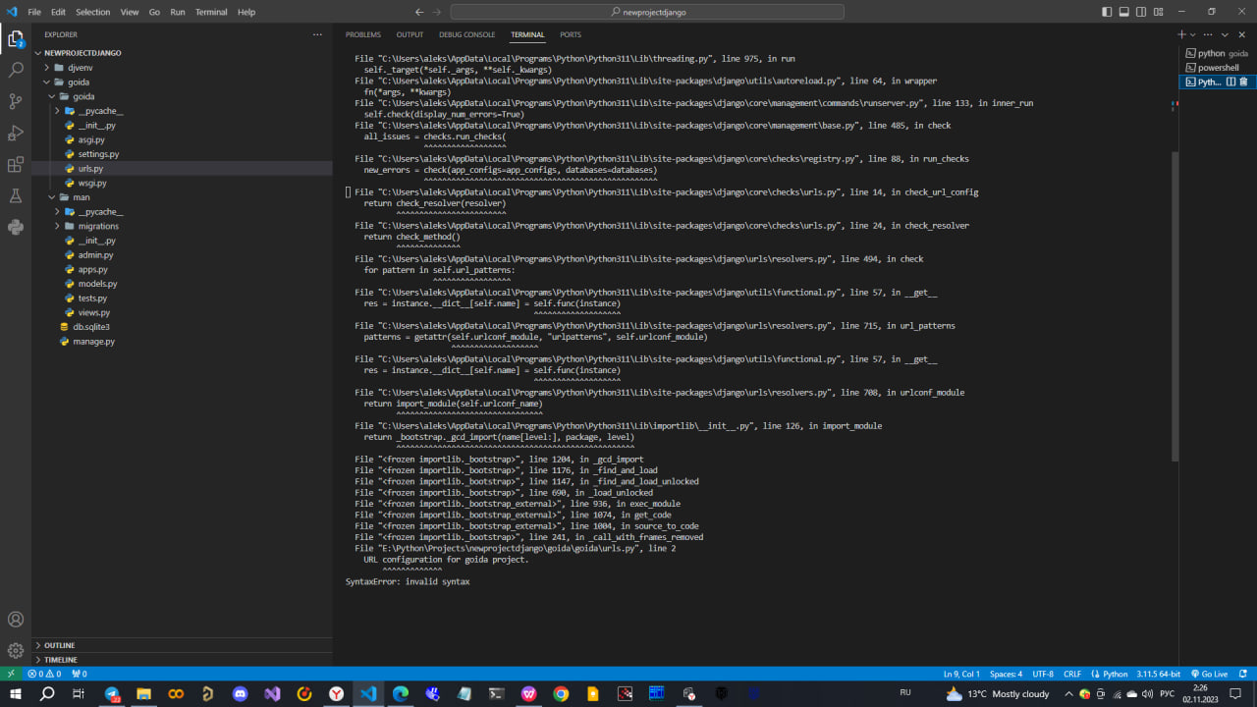Viewport: 1257px width, 707px height.
Task: Create a new terminal with plus icon
Action: click(x=1182, y=34)
